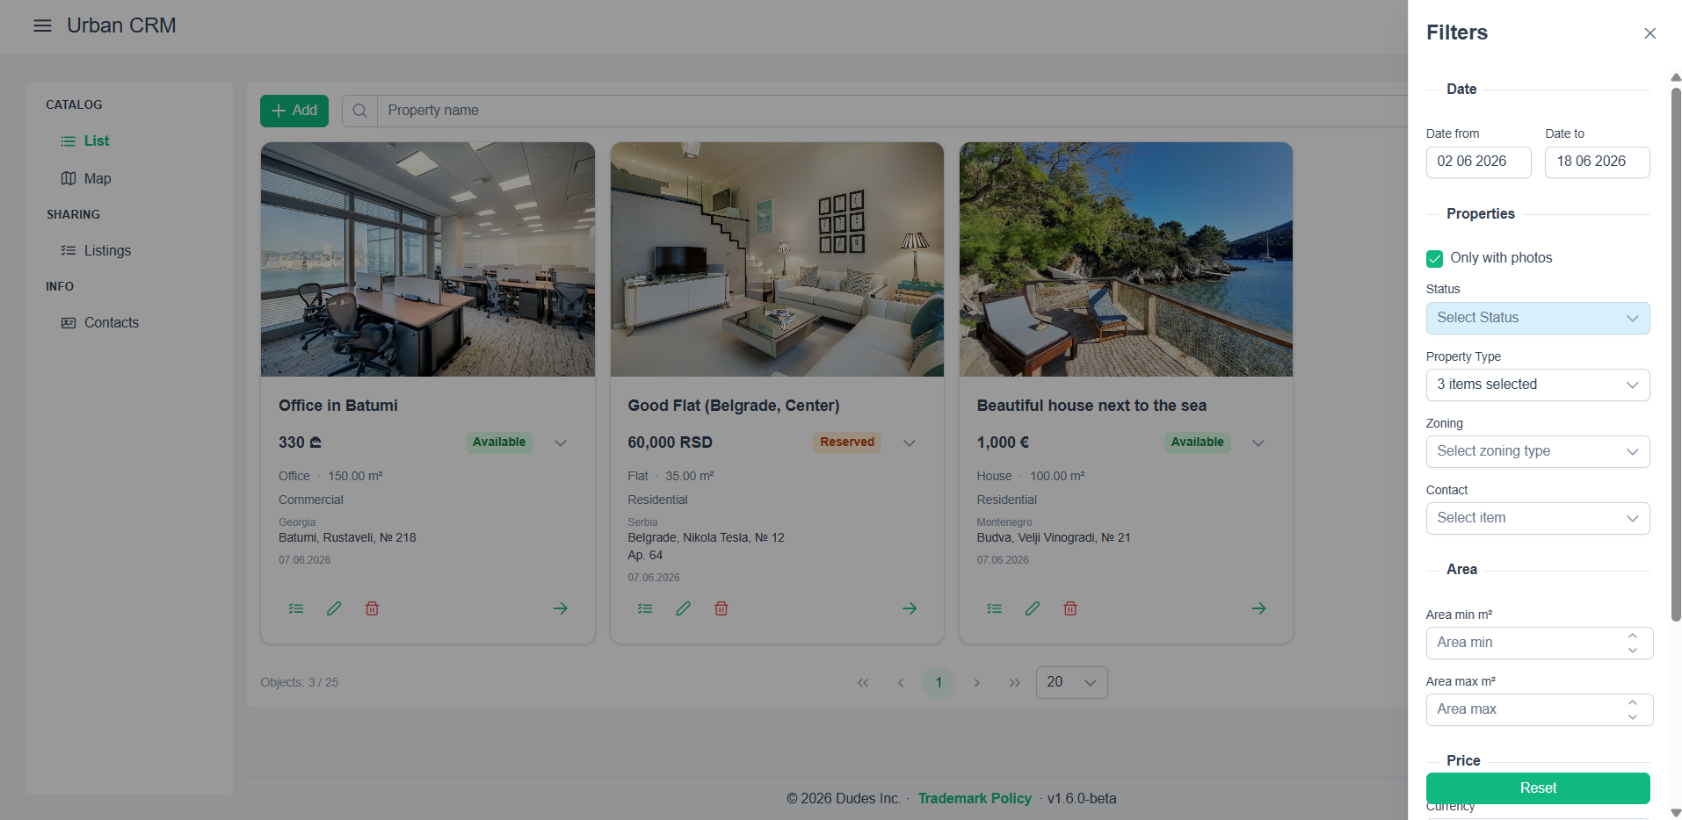Image resolution: width=1682 pixels, height=820 pixels.
Task: Open details arrow for Beautiful house card
Action: [x=1258, y=608]
